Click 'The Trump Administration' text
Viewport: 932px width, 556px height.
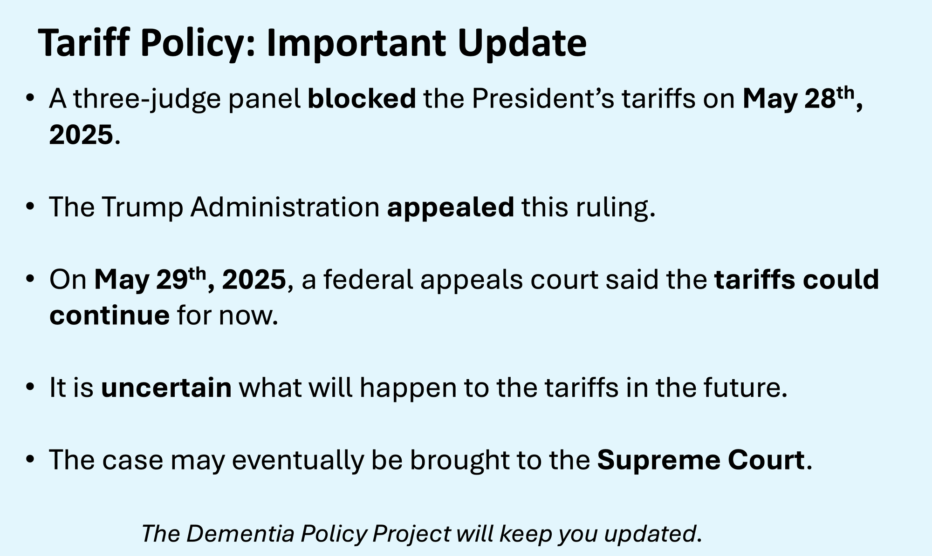(x=214, y=207)
